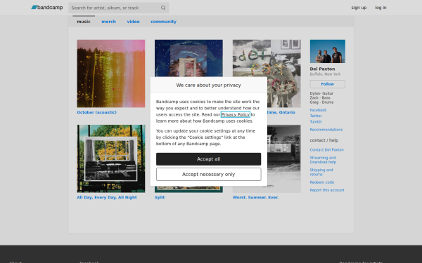The width and height of the screenshot is (422, 263).
Task: Accept all cookies
Action: pyautogui.click(x=209, y=159)
